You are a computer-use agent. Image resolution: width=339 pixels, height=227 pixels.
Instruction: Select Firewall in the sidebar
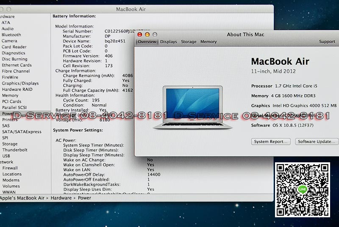[10, 168]
